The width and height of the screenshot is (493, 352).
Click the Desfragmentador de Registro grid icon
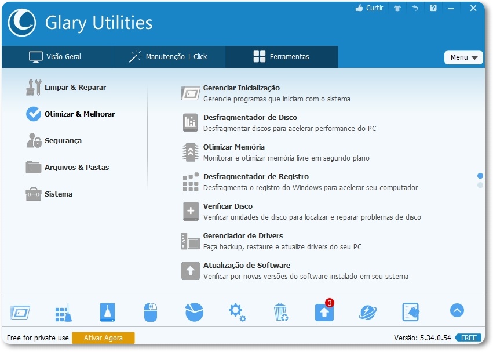[191, 182]
